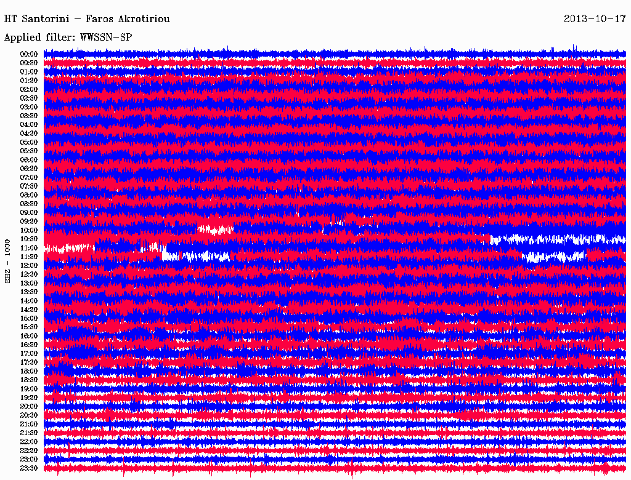Select the 14:00 time label
This screenshot has height=480, width=631.
29,301
